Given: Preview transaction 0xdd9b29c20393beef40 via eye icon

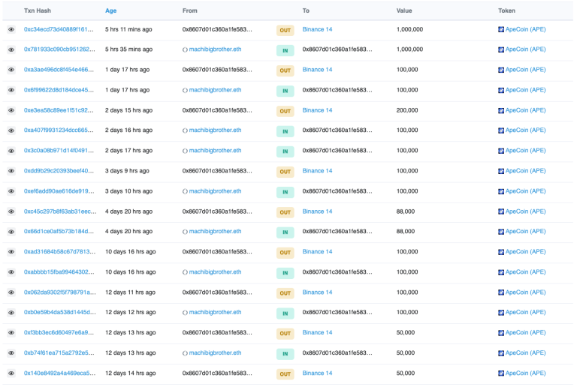Looking at the screenshot, I should pyautogui.click(x=11, y=171).
